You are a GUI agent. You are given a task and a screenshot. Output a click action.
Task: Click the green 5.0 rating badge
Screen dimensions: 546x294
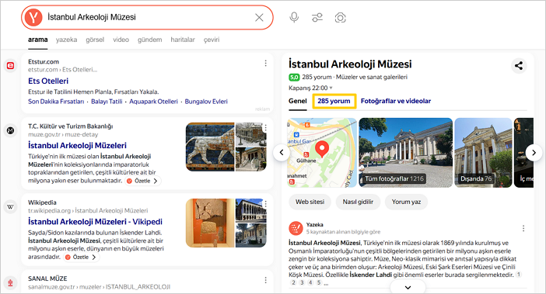[294, 77]
